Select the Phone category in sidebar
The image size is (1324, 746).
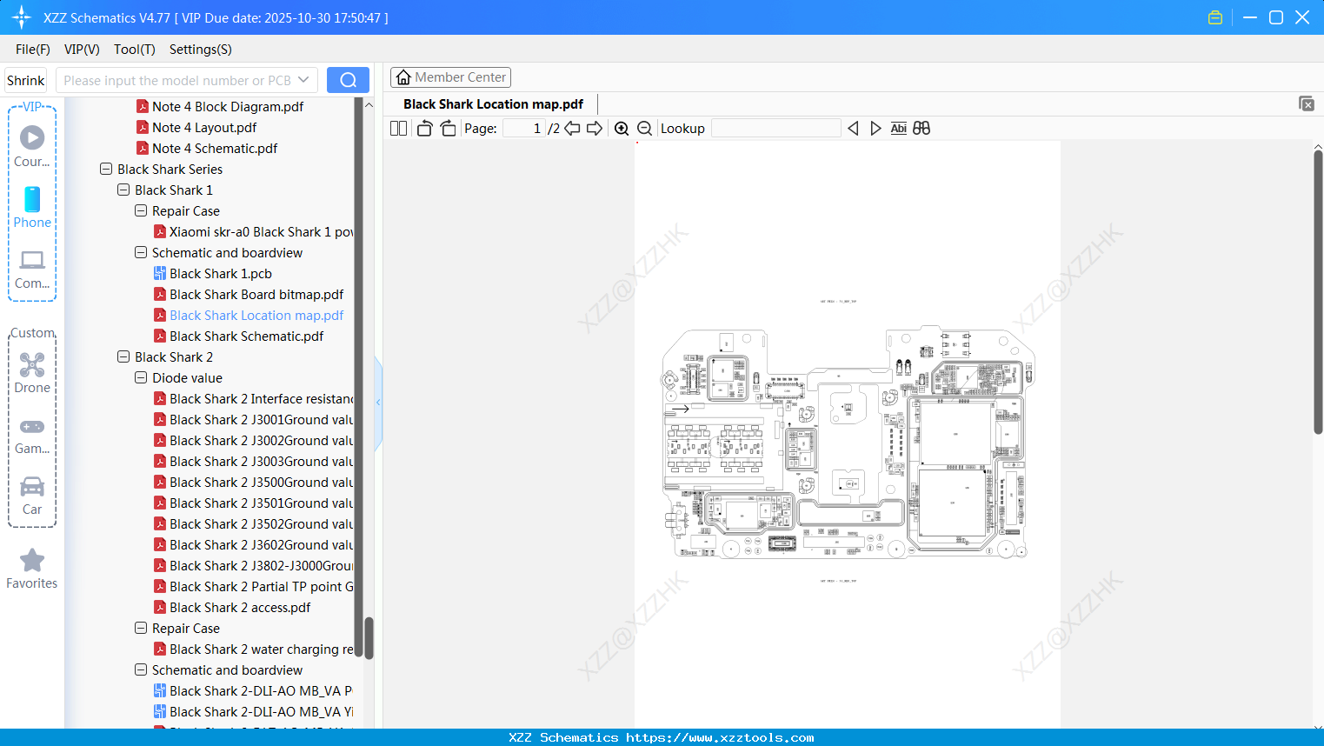(x=32, y=207)
